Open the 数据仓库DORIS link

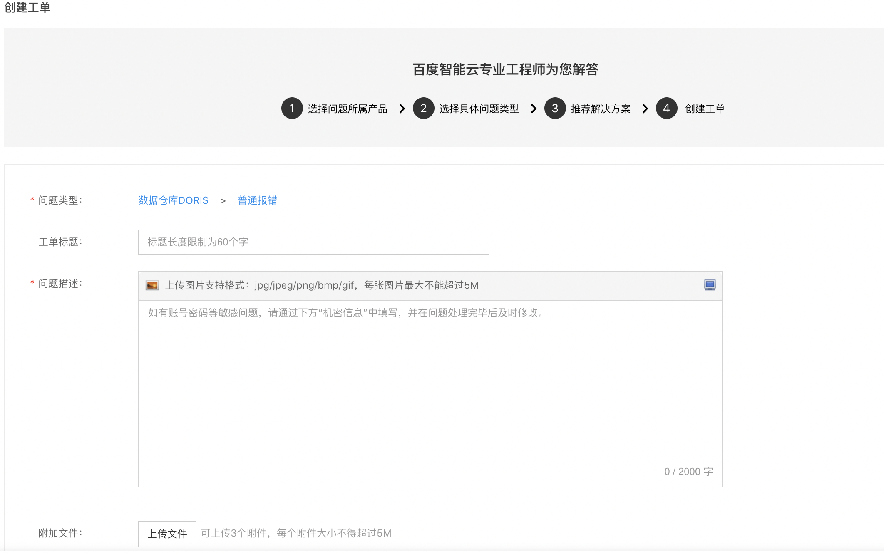click(x=173, y=200)
